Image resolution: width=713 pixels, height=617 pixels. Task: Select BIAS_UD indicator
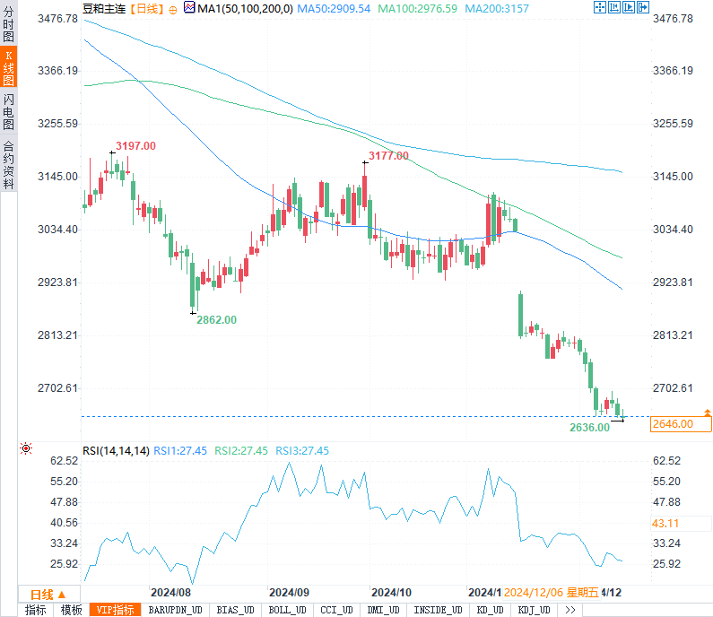coord(235,610)
